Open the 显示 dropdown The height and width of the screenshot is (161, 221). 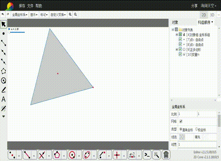[x=34, y=15]
